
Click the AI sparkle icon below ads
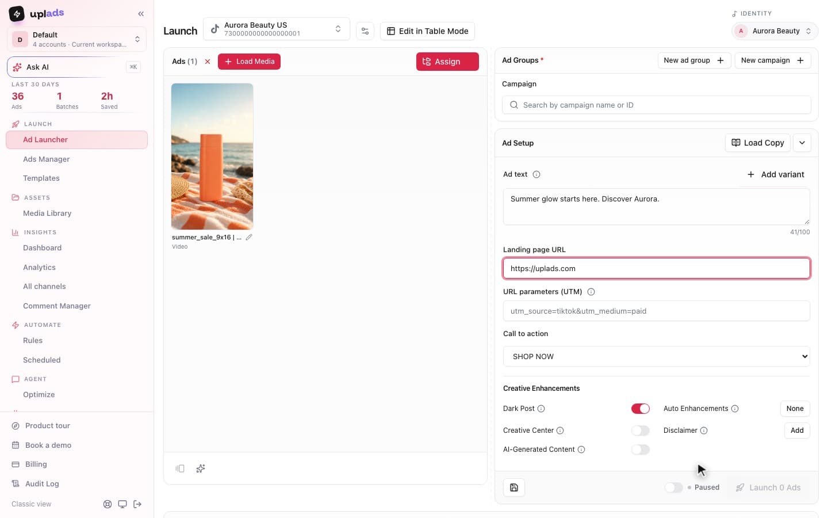[201, 469]
